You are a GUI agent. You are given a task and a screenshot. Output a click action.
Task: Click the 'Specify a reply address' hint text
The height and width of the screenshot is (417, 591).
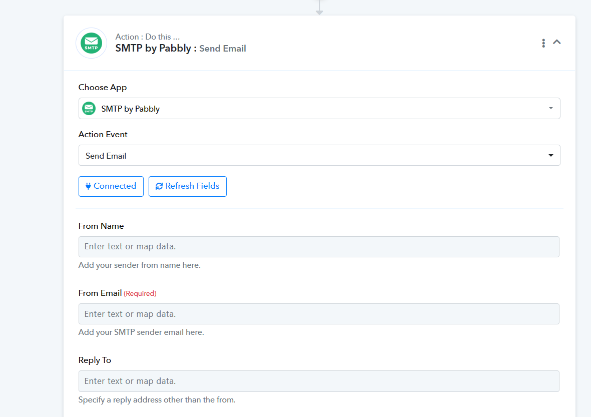[x=157, y=399]
